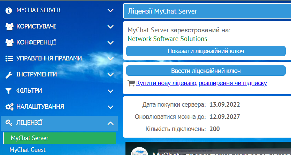This screenshot has height=155, width=291.
Task: Click the MyChat logo in video thumbnail
Action: click(139, 151)
